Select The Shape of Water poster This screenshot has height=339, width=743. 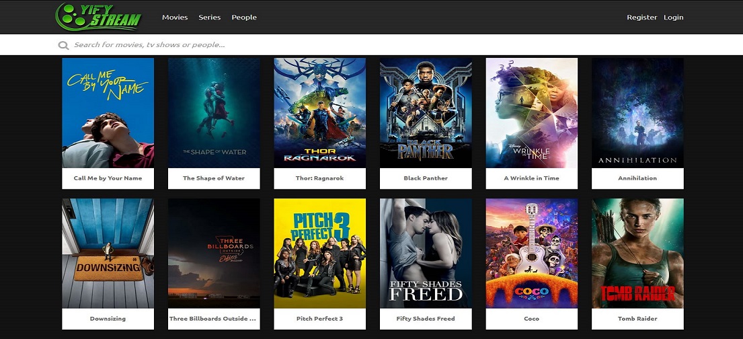point(214,113)
